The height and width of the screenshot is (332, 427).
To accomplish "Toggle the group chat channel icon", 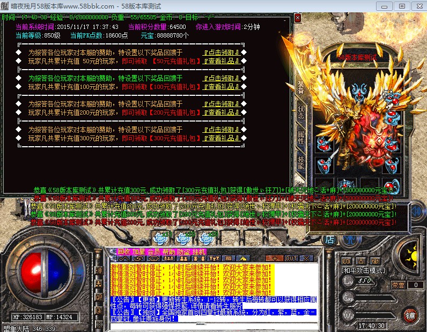I will 99,284.
